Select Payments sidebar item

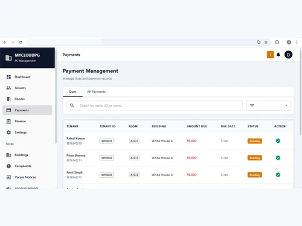[x=27, y=110]
